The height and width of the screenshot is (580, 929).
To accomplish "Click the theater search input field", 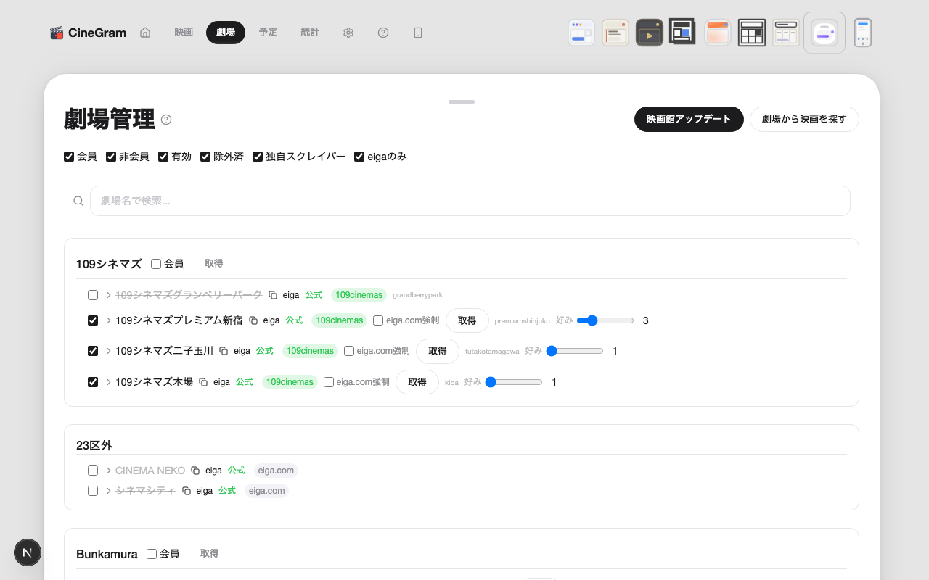I will 470,201.
